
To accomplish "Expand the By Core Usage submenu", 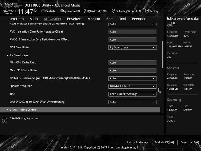I will (19, 55).
